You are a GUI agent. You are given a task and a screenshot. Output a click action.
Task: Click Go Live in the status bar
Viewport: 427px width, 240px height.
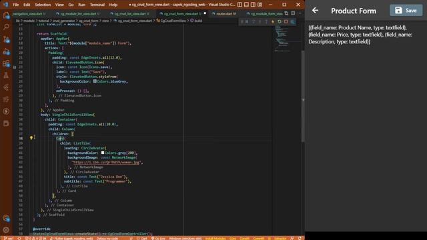point(158,238)
